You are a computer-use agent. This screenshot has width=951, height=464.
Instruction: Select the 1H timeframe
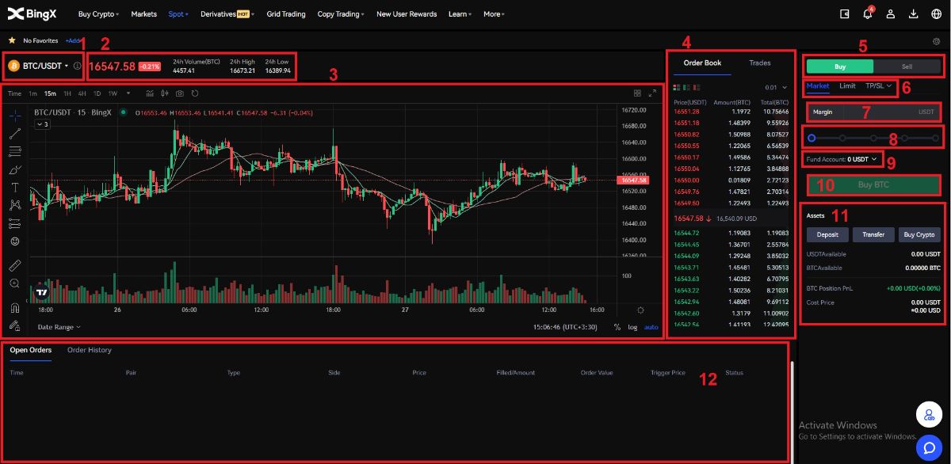tap(68, 93)
